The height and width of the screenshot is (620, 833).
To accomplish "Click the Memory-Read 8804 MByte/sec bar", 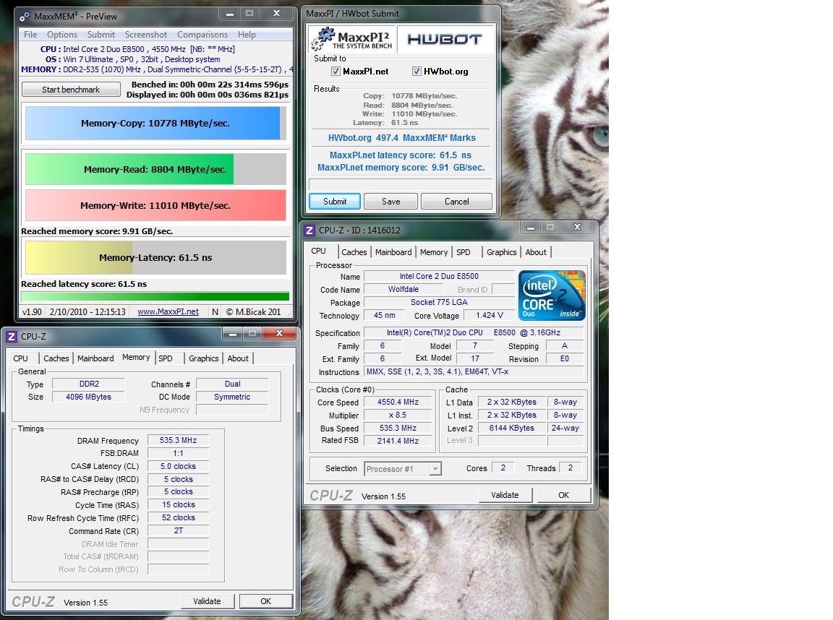I will click(155, 169).
